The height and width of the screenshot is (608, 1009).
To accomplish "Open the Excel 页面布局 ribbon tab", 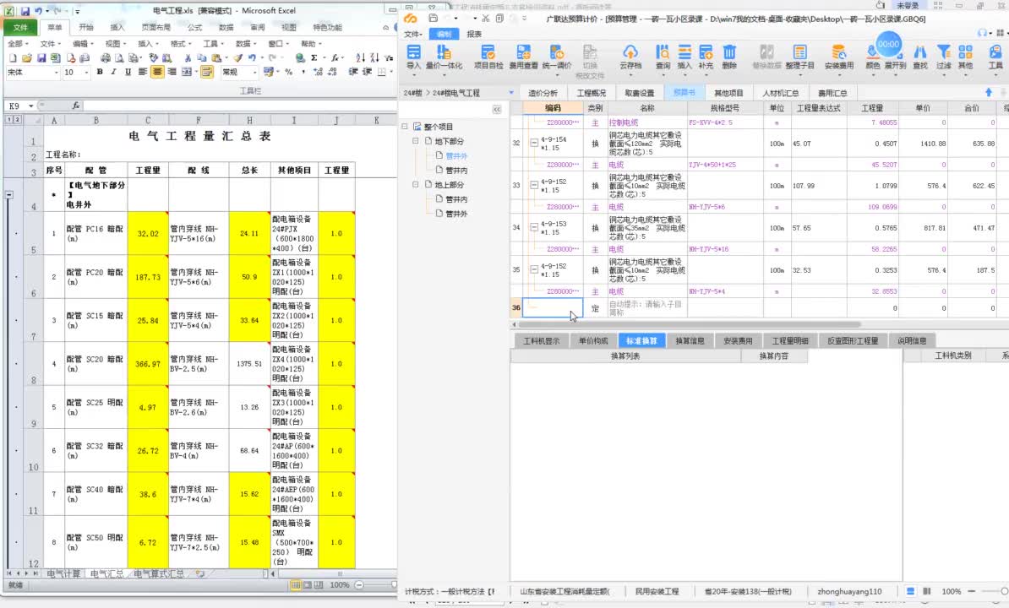I will (155, 28).
